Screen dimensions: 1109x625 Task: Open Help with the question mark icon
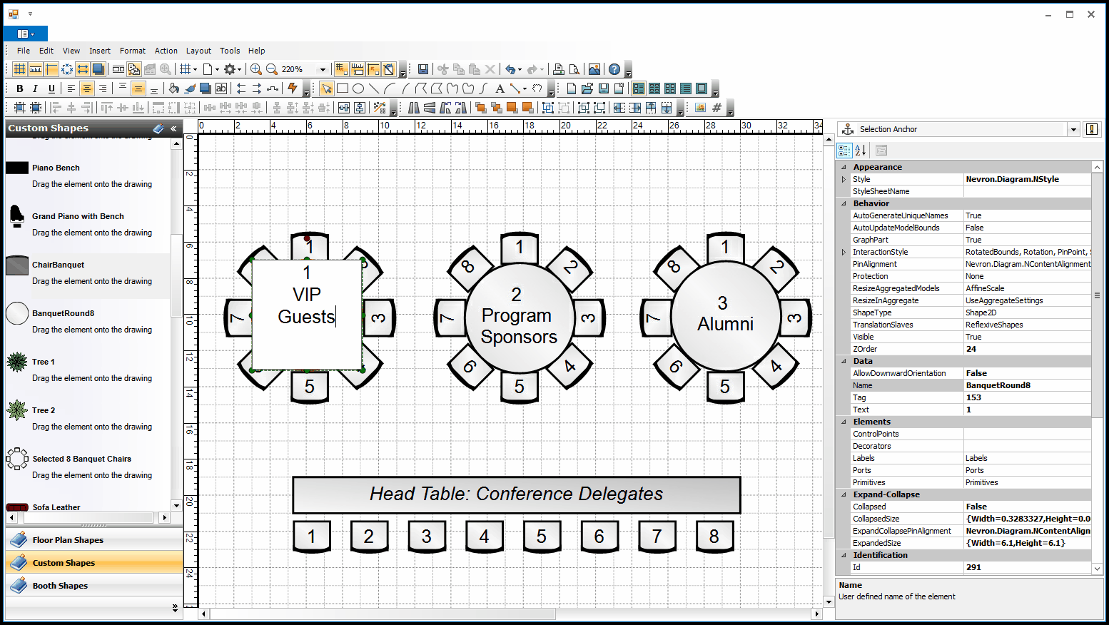tap(614, 69)
